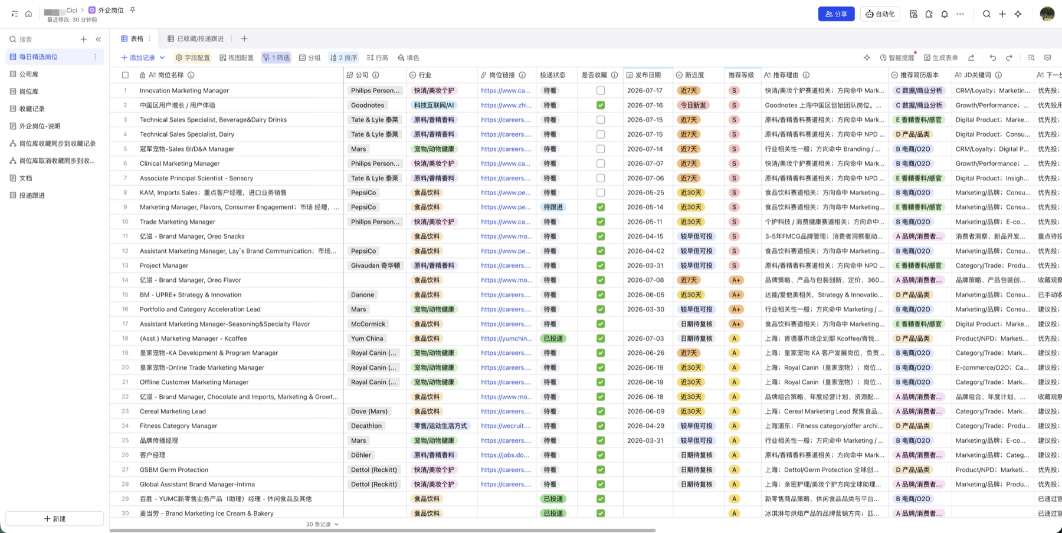Open the 1 筛选 filter panel
Image resolution: width=1062 pixels, height=533 pixels.
pos(276,58)
